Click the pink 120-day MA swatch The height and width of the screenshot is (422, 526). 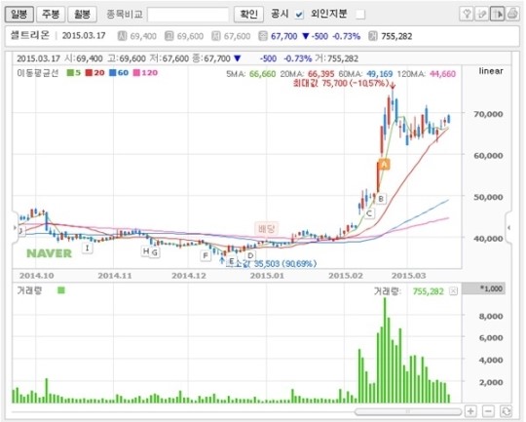click(x=136, y=73)
